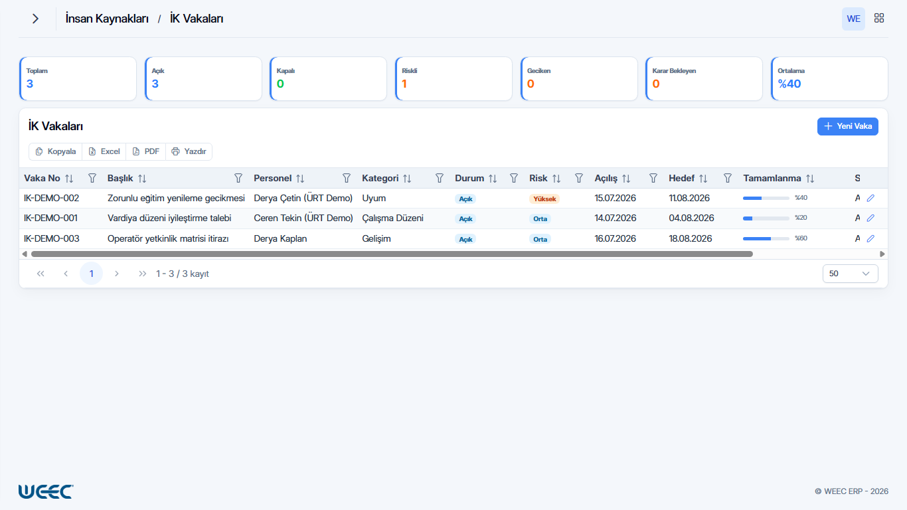Open the apps grid icon in header

pyautogui.click(x=879, y=19)
